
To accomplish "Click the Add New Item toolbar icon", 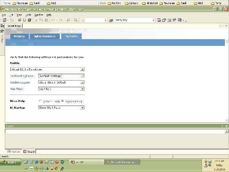I will [x=12, y=20].
